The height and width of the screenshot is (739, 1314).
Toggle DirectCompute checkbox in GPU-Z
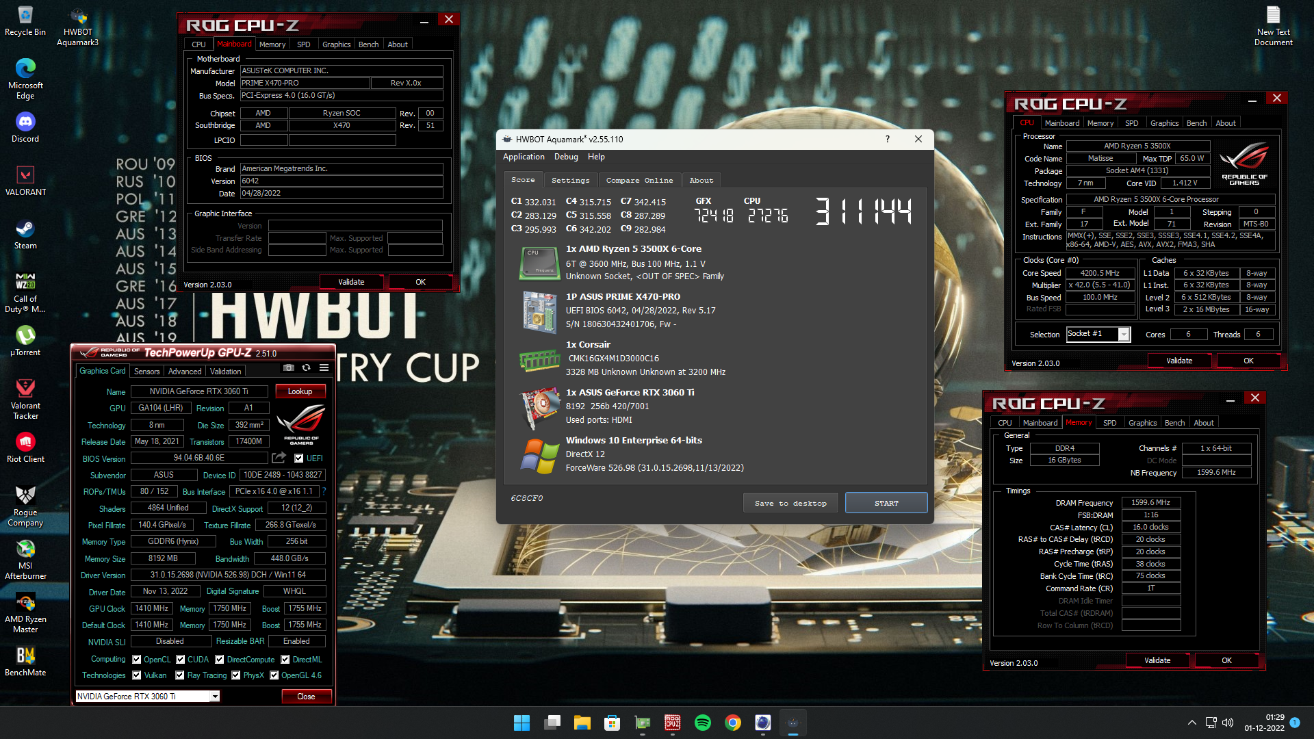coord(220,660)
